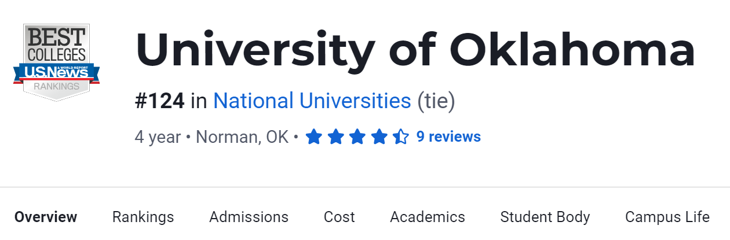Click the first blue rating star
The height and width of the screenshot is (240, 730).
click(x=313, y=137)
